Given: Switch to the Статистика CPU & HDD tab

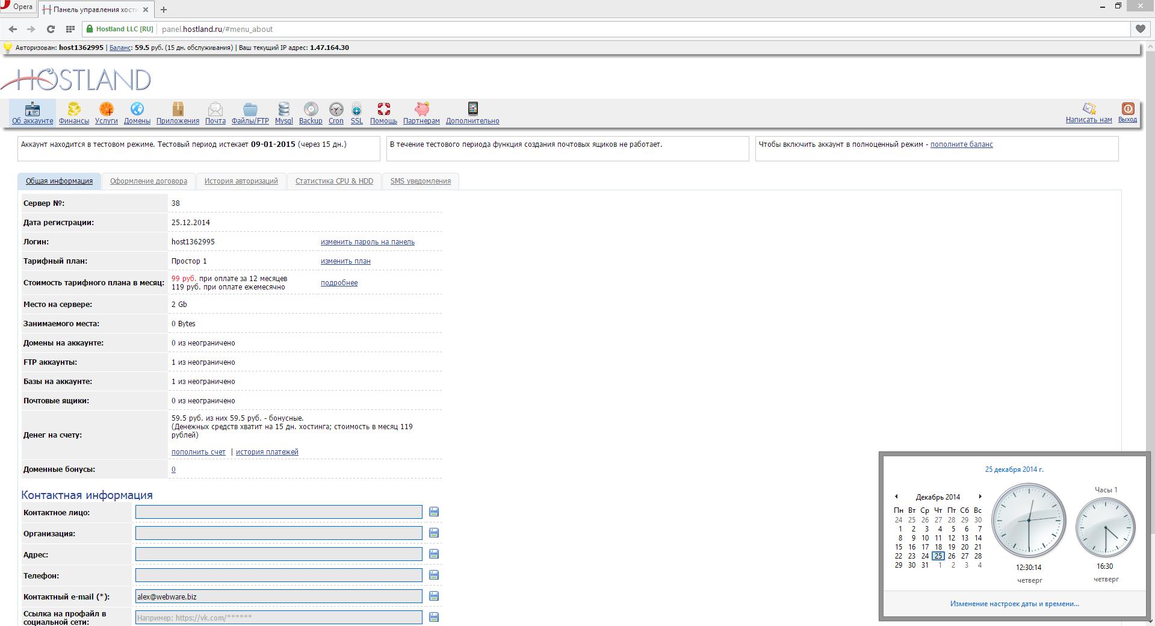Looking at the screenshot, I should (x=334, y=181).
